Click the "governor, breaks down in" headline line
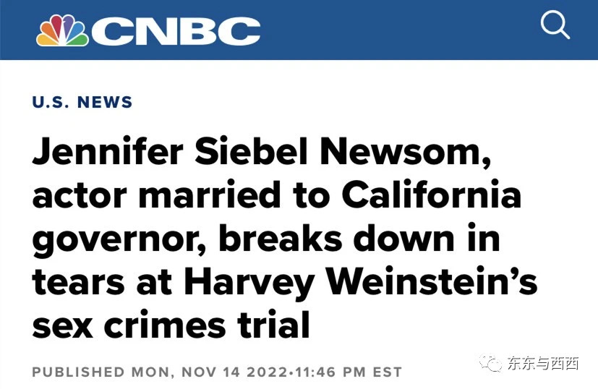 [266, 239]
